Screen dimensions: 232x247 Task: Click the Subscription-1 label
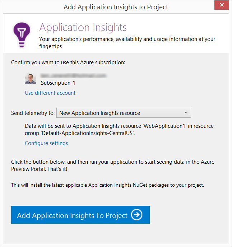(58, 83)
